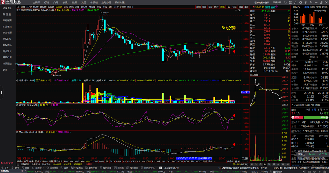Open the 指标B selector
This screenshot has height=173, width=329.
coord(230,161)
